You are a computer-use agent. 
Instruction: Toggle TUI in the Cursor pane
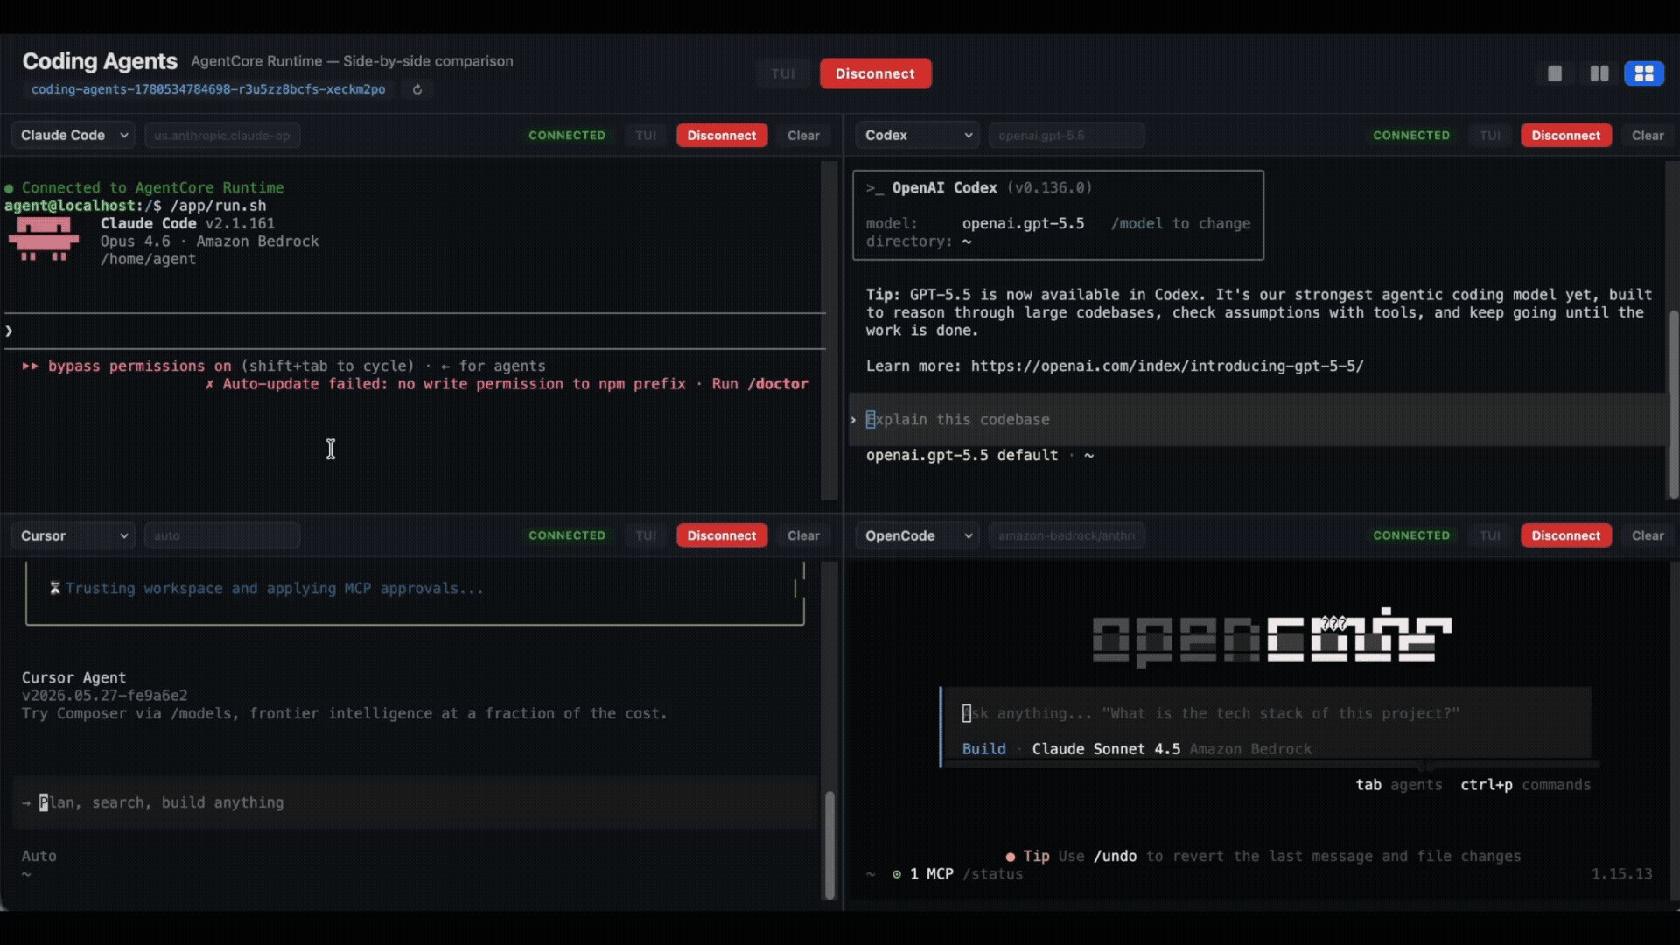point(646,535)
